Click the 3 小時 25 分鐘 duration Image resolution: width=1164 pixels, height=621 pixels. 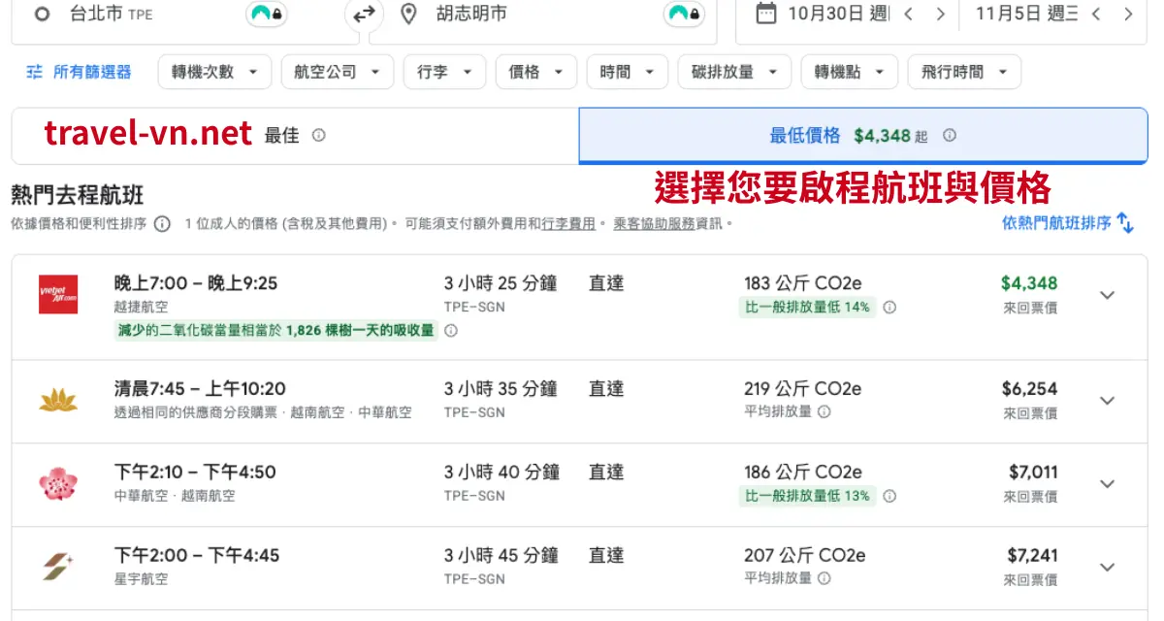(501, 283)
